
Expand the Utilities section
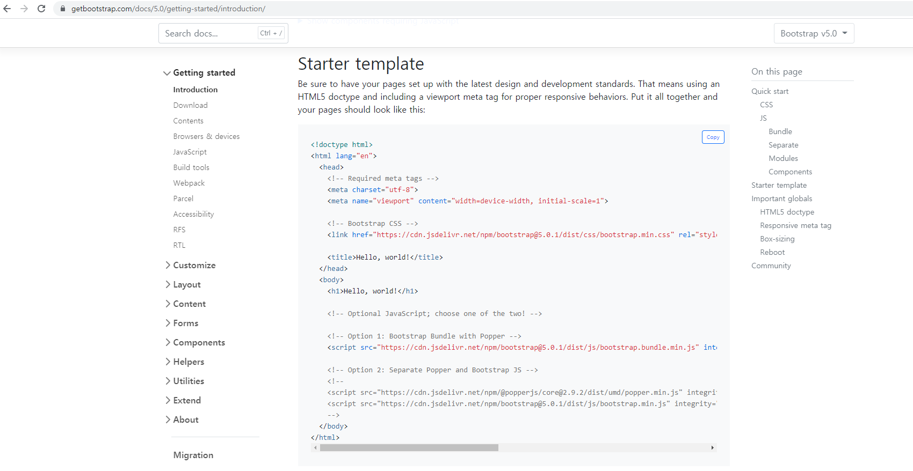[184, 381]
